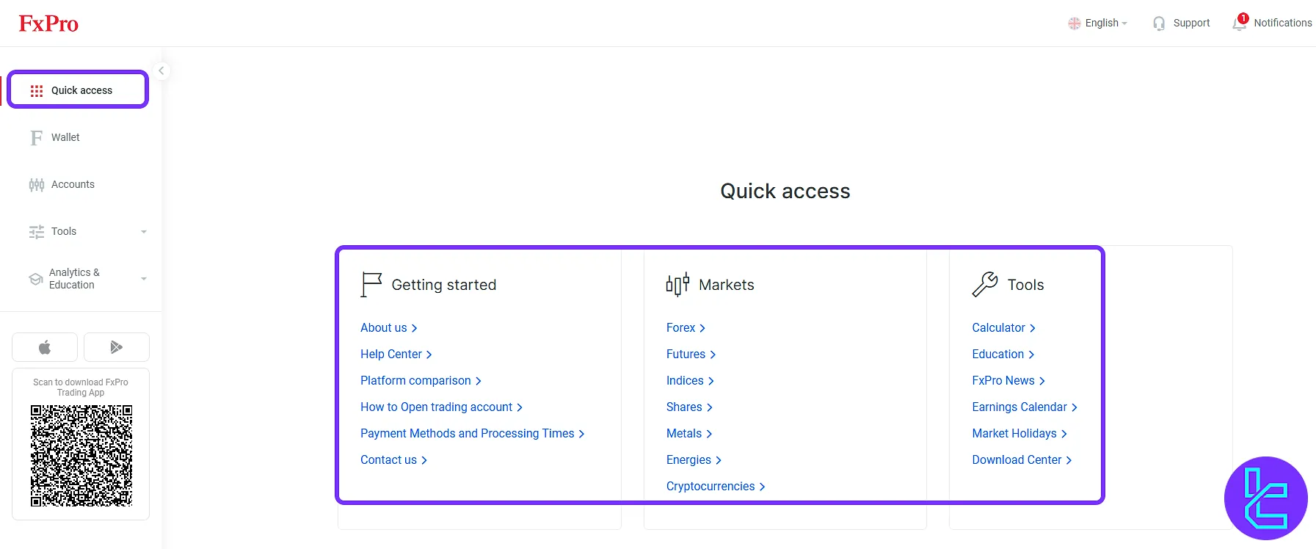Click the Accounts candlestick icon
The image size is (1316, 549).
coord(37,184)
